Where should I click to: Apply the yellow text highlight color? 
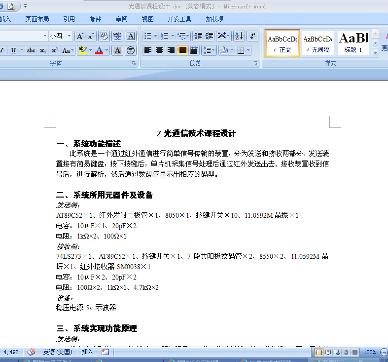click(82, 50)
